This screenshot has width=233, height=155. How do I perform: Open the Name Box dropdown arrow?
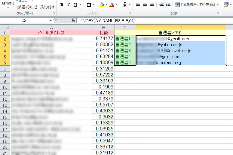pos(51,20)
